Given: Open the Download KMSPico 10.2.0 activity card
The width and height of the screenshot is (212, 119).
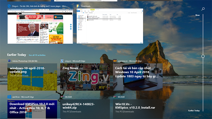Looking at the screenshot, I should [x=32, y=109].
